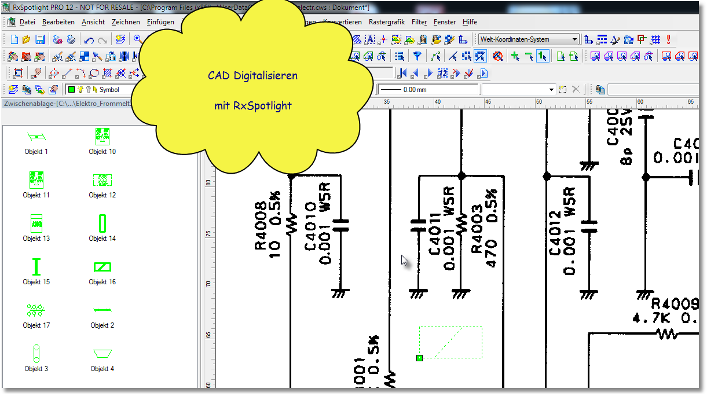Click the New document icon
The image size is (707, 396).
tap(14, 39)
